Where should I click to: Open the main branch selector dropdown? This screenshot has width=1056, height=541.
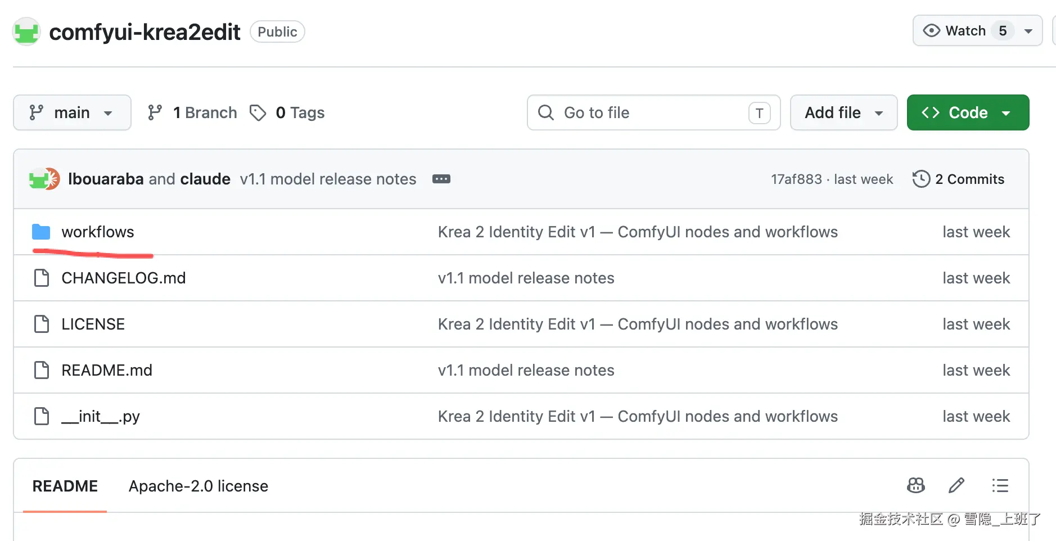pos(72,112)
